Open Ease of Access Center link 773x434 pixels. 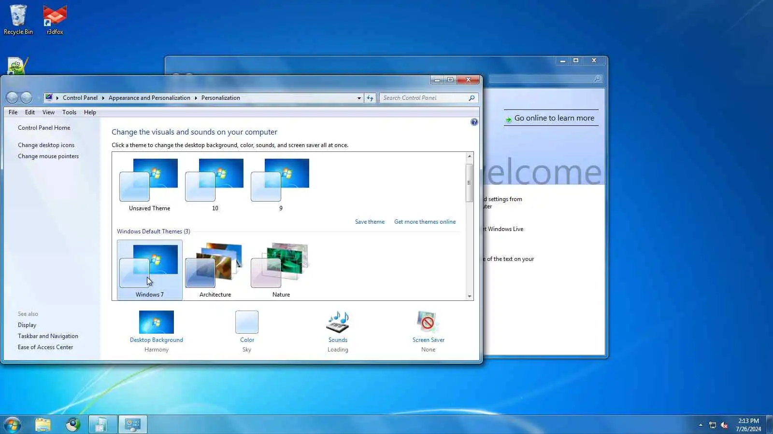pos(45,347)
